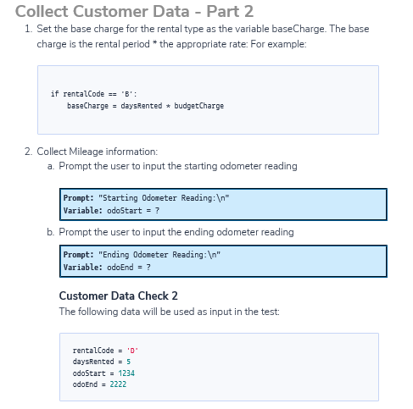Click the blue ending odometer prompt box
This screenshot has width=413, height=409.
223,261
